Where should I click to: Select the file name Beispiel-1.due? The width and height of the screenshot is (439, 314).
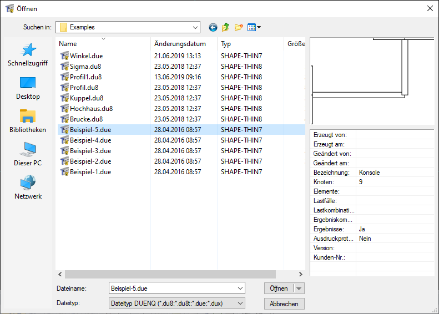[x=90, y=172]
